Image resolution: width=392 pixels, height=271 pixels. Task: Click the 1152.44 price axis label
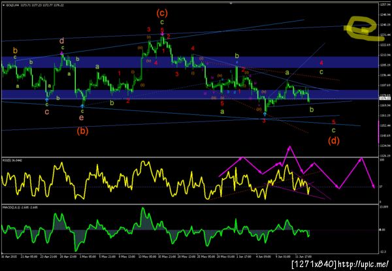385,125
